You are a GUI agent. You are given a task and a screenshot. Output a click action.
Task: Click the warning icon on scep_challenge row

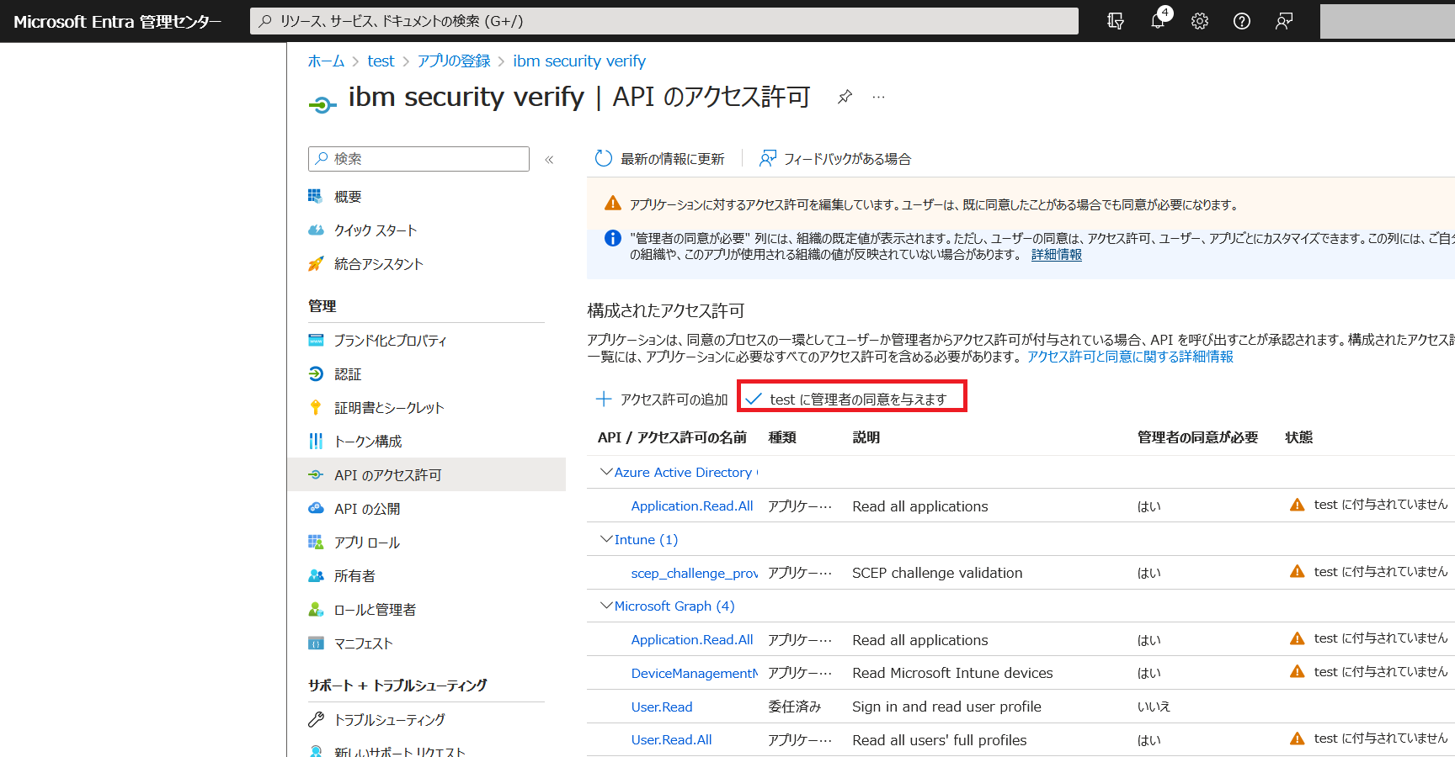click(1297, 572)
